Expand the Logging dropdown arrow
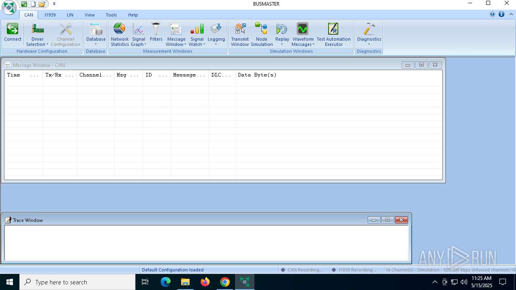The height and width of the screenshot is (290, 516). pyautogui.click(x=216, y=44)
